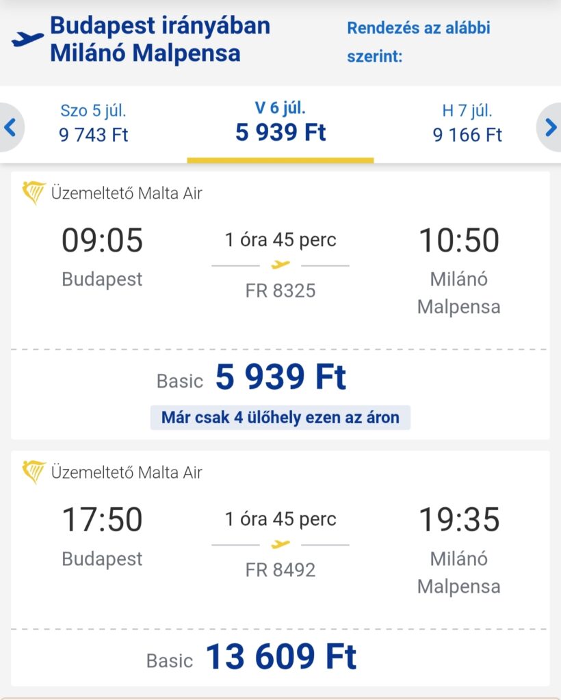Select Szo 5 júl. date tab
The width and height of the screenshot is (561, 700).
[93, 123]
